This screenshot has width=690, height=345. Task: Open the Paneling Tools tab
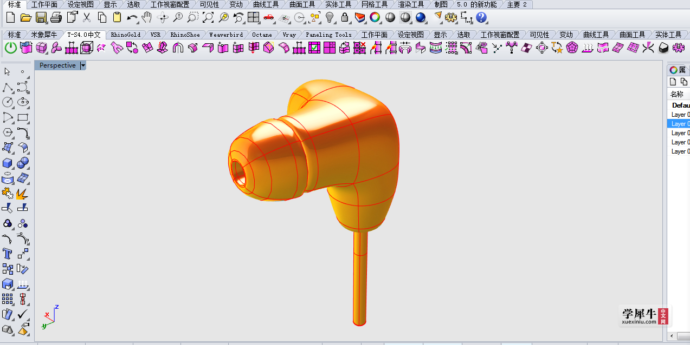pyautogui.click(x=329, y=35)
